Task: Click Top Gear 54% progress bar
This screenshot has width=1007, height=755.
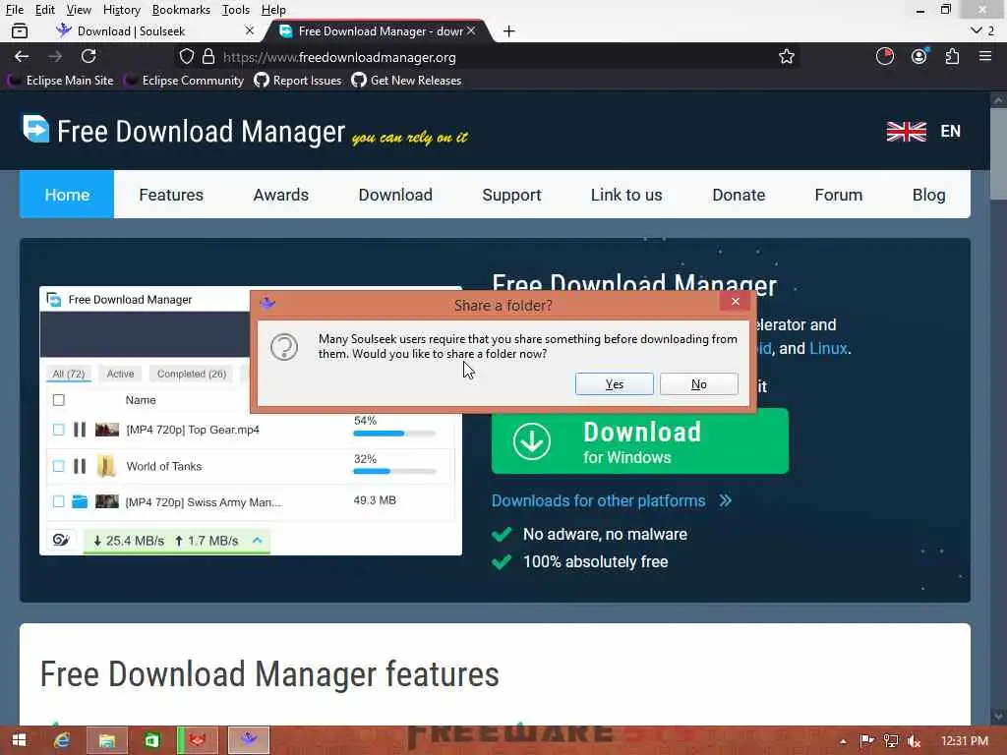Action: pos(394,434)
